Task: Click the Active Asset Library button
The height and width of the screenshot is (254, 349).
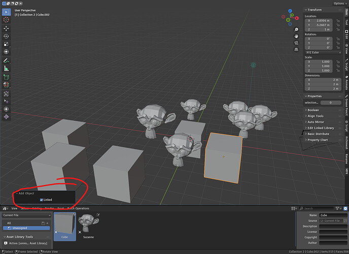Action: 26,243
